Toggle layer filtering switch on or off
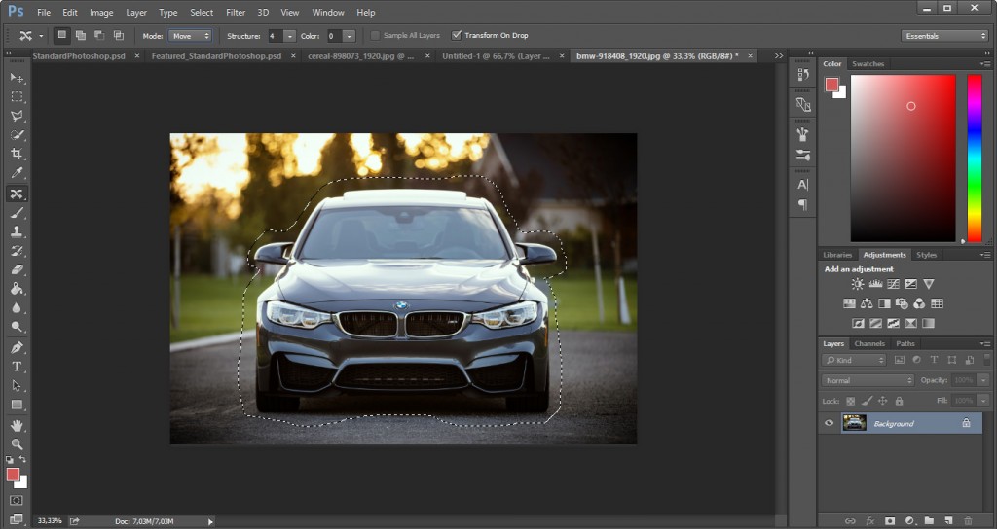 click(x=986, y=360)
